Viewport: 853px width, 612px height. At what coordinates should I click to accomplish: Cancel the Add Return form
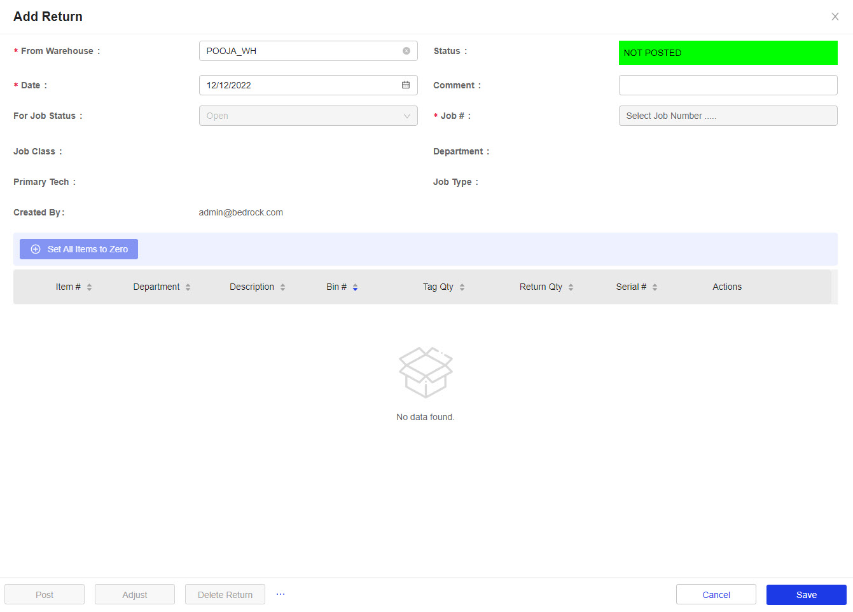(716, 595)
